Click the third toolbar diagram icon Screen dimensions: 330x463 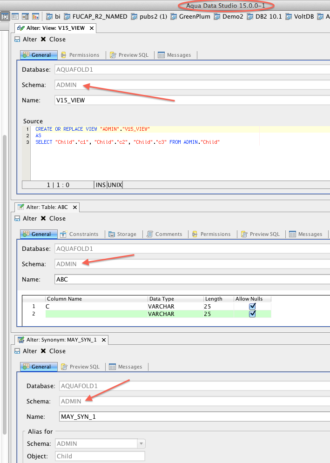pyautogui.click(x=26, y=16)
